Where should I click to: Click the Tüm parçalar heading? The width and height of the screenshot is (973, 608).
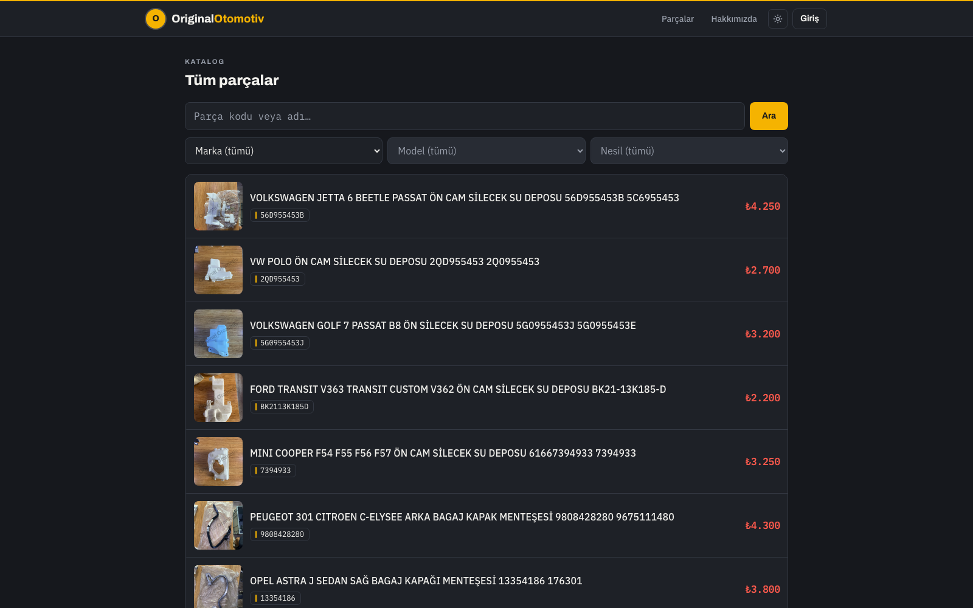coord(232,80)
